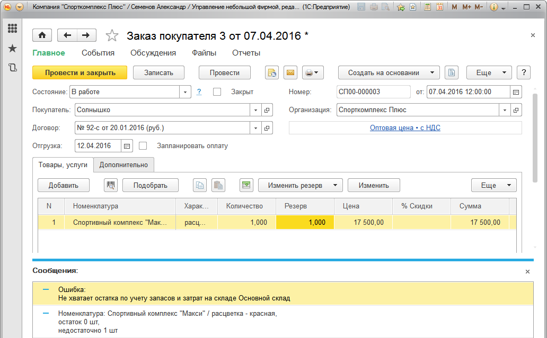
Task: Switch to the Дополнительно tab
Action: pos(123,165)
